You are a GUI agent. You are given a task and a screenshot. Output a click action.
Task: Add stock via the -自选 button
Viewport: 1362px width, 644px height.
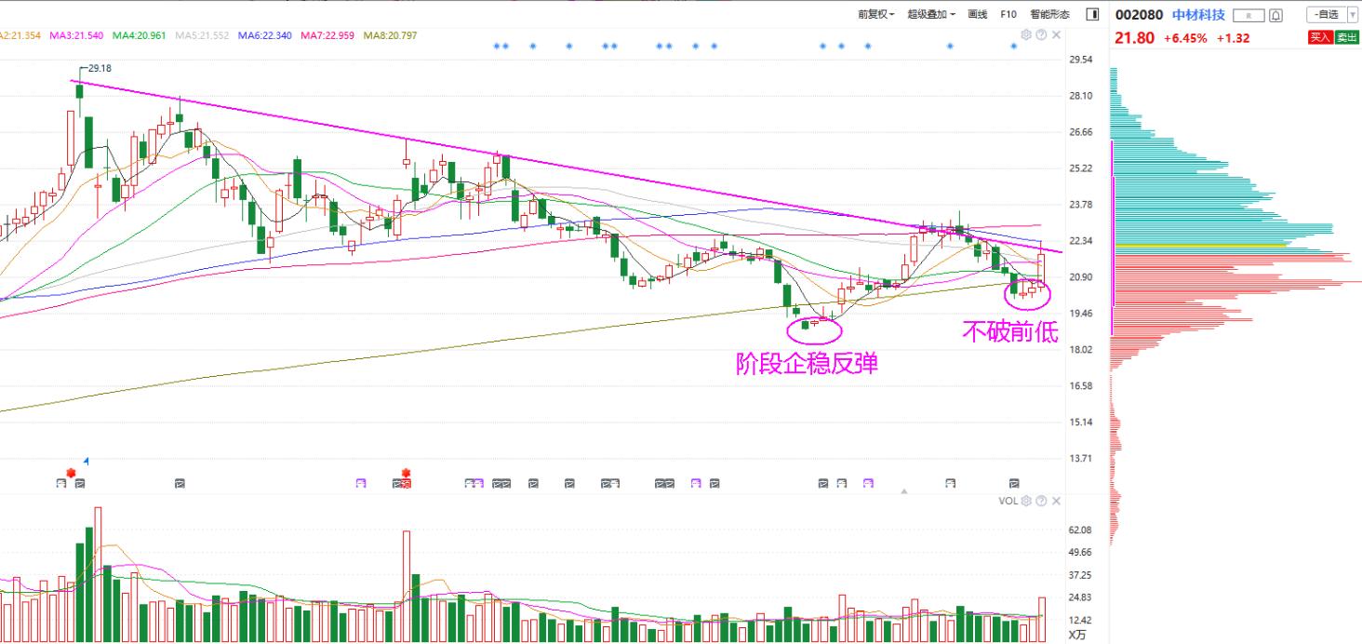1325,14
